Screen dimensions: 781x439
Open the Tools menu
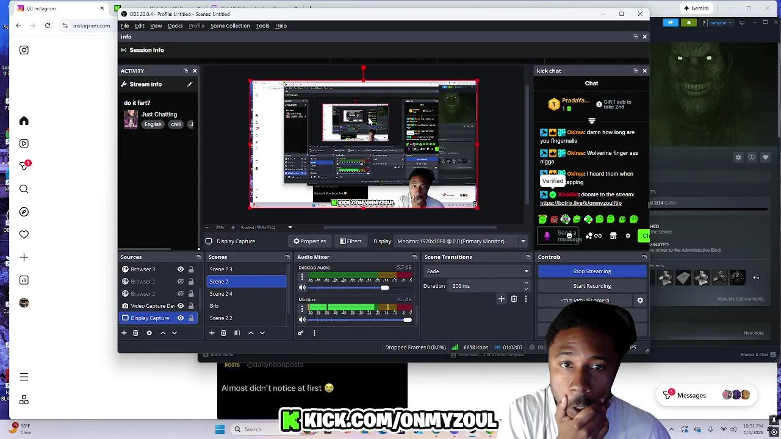[262, 26]
